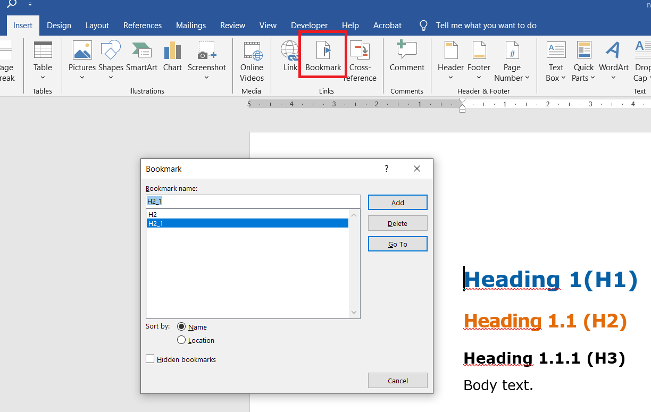Open the Mailings tab

191,26
